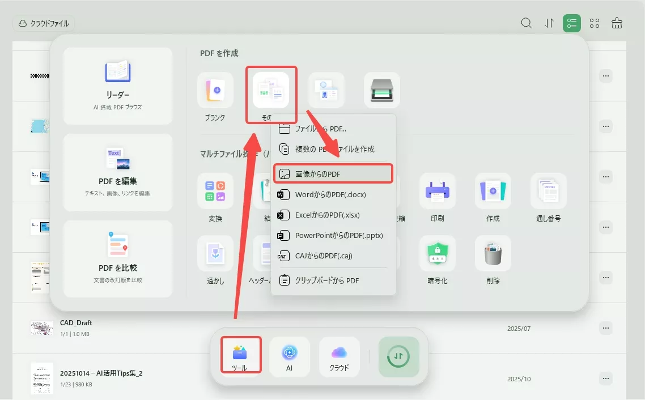645x400 pixels.
Task: Open the リーダー reader card
Action: pyautogui.click(x=118, y=86)
